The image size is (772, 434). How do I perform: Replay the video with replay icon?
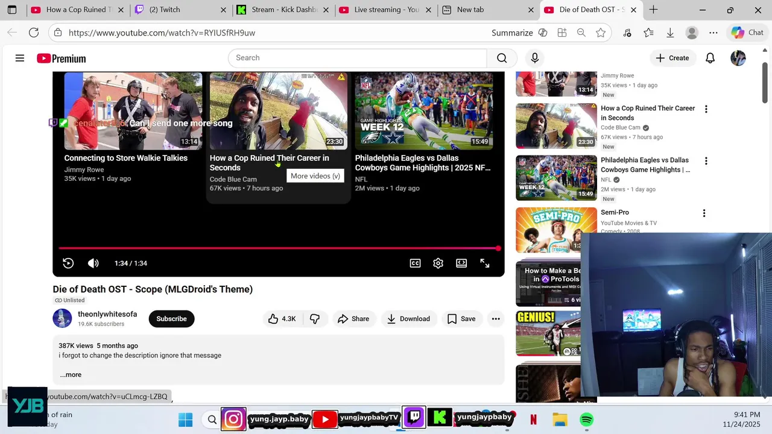(68, 263)
